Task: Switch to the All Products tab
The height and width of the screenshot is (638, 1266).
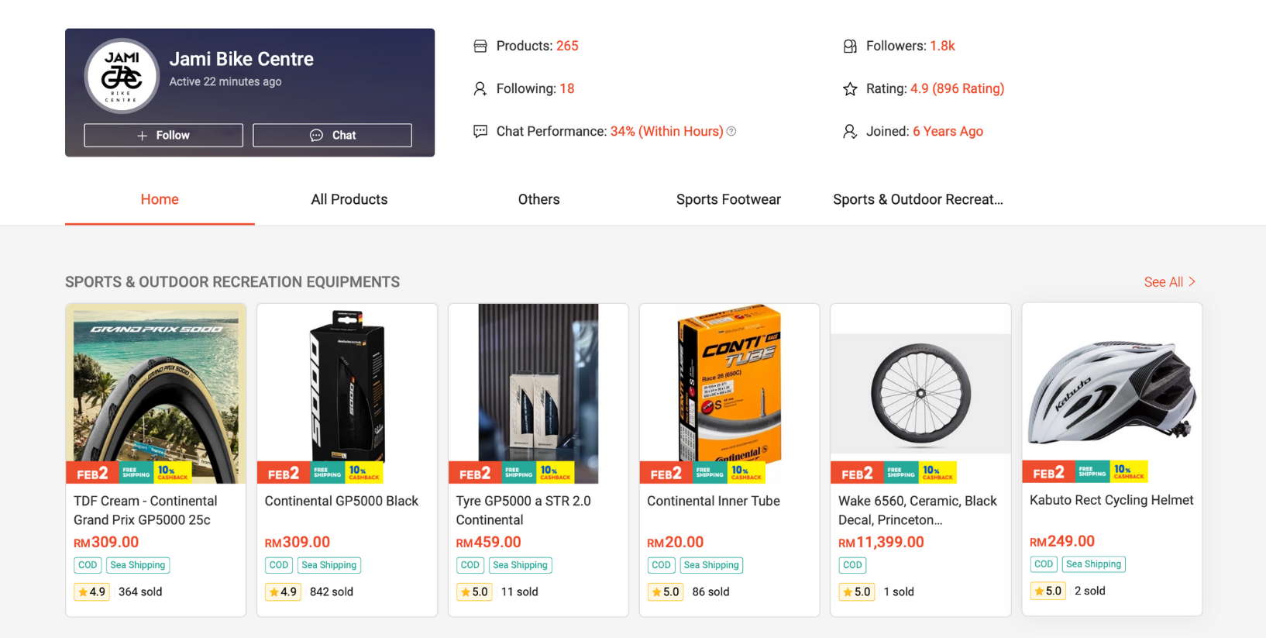Action: click(349, 199)
